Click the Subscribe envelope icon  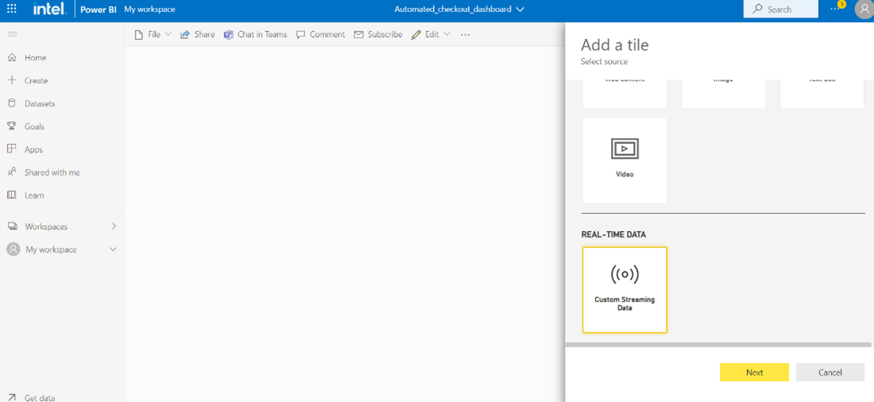click(x=358, y=35)
